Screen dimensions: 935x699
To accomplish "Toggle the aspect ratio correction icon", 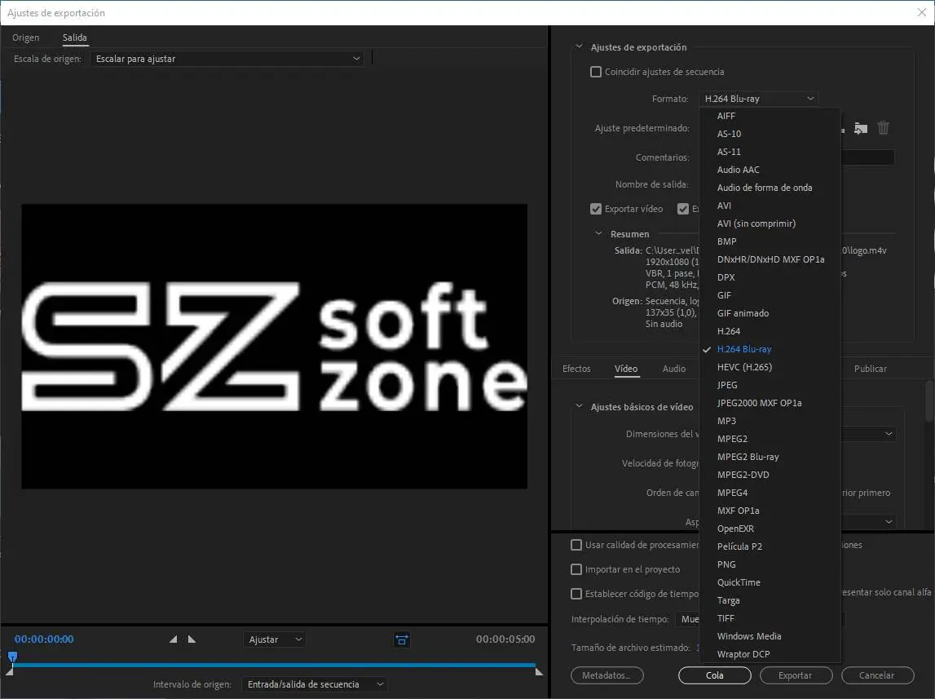I will (402, 640).
